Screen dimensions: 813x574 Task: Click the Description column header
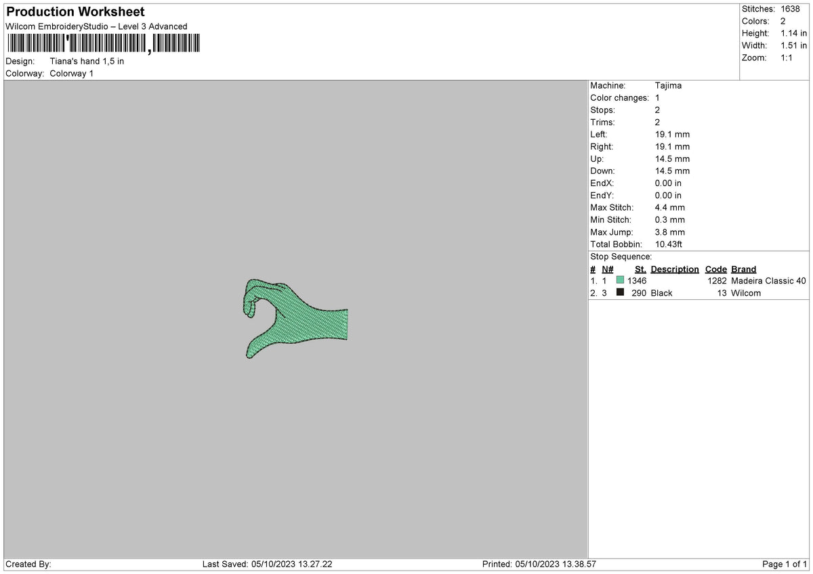click(x=675, y=269)
